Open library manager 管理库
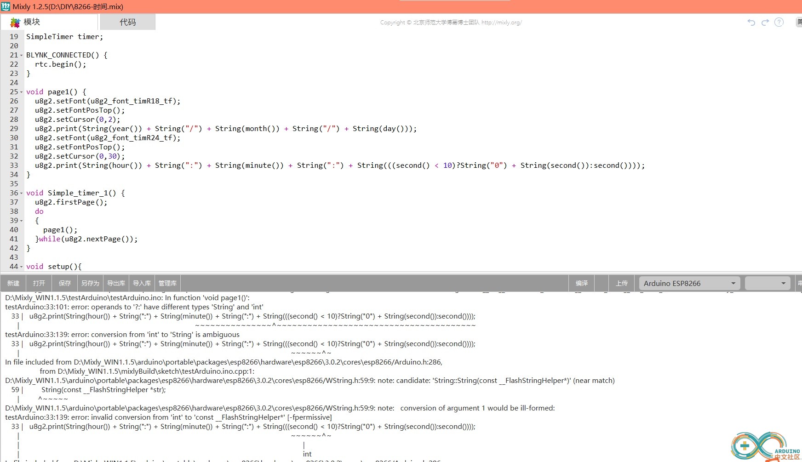The height and width of the screenshot is (462, 802). pyautogui.click(x=167, y=283)
